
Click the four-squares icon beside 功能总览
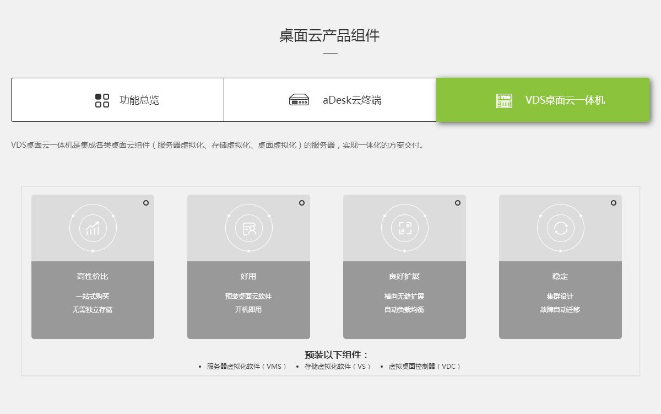tap(102, 100)
